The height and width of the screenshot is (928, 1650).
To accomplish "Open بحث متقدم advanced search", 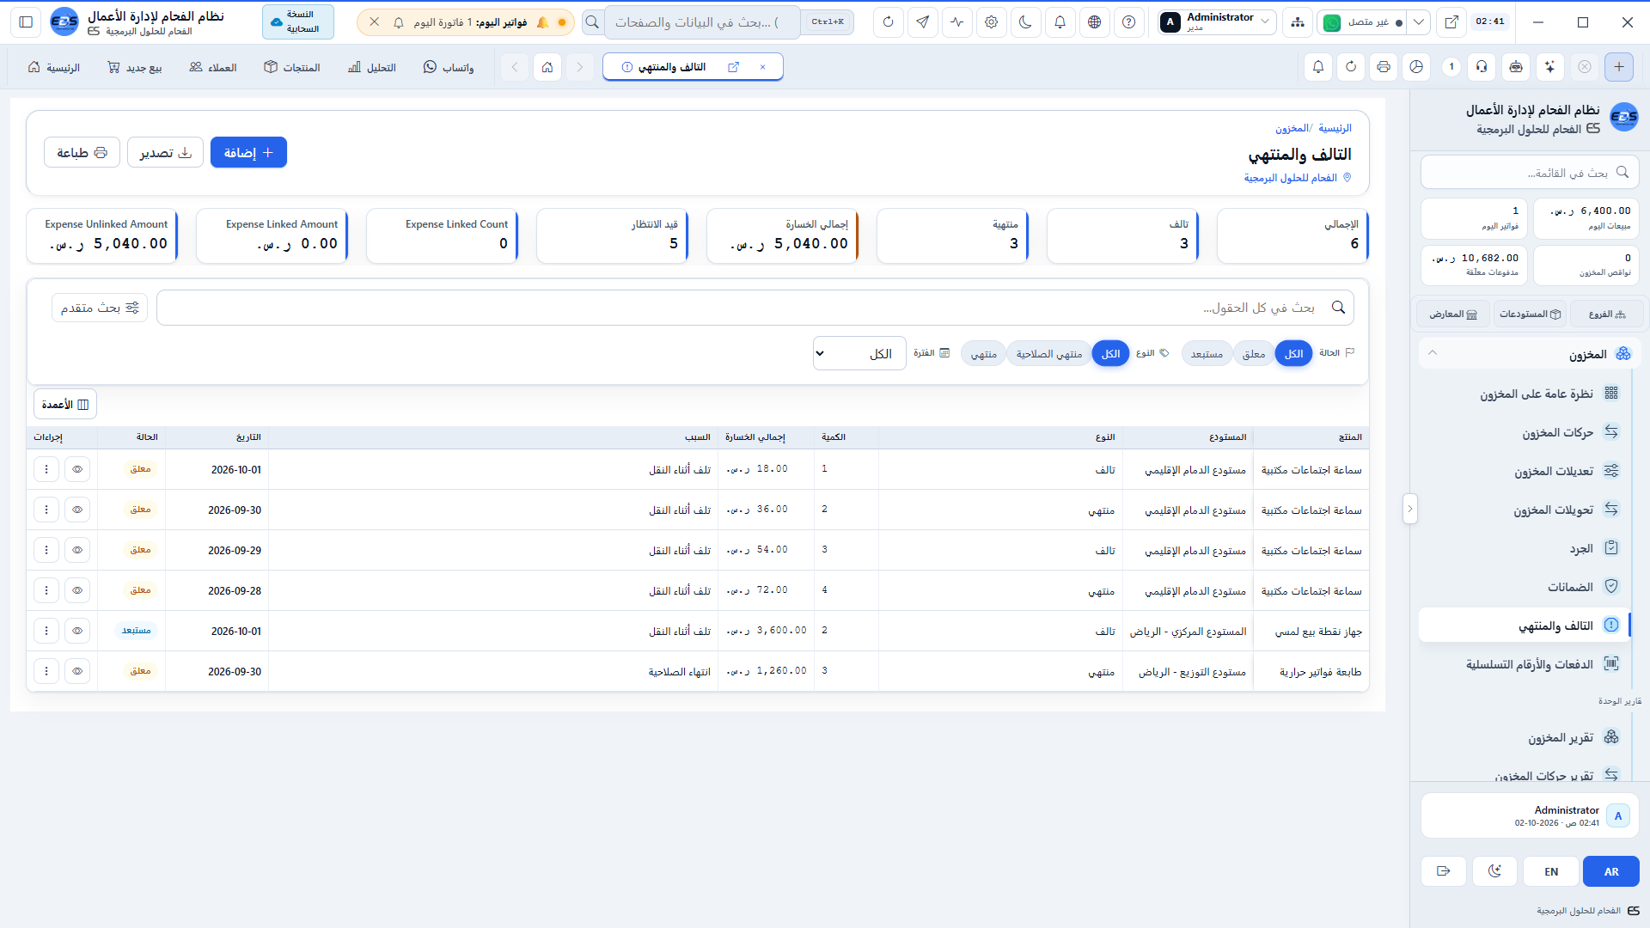I will click(x=100, y=308).
